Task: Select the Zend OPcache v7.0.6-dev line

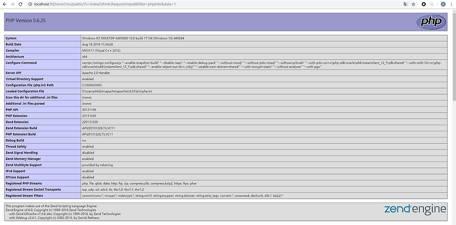Action: [x=65, y=214]
